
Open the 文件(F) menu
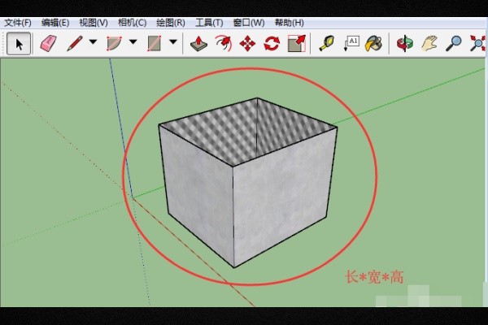pyautogui.click(x=18, y=23)
